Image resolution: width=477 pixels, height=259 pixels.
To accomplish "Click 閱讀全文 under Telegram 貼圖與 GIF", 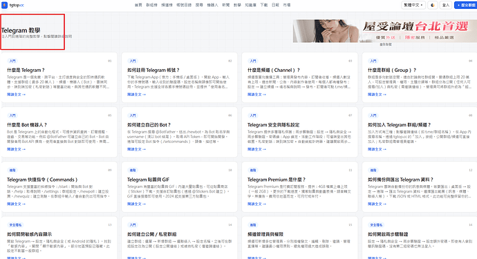I will tap(136, 204).
